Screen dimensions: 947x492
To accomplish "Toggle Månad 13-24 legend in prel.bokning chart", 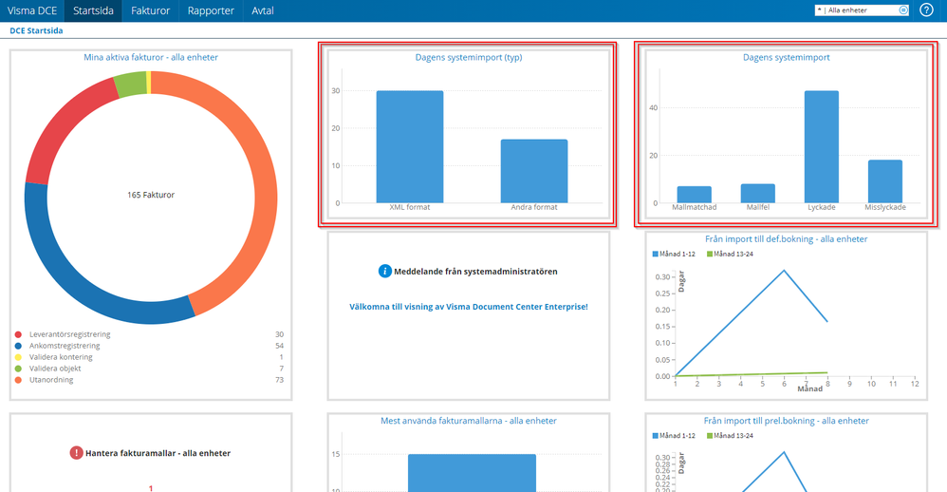I will tap(730, 435).
